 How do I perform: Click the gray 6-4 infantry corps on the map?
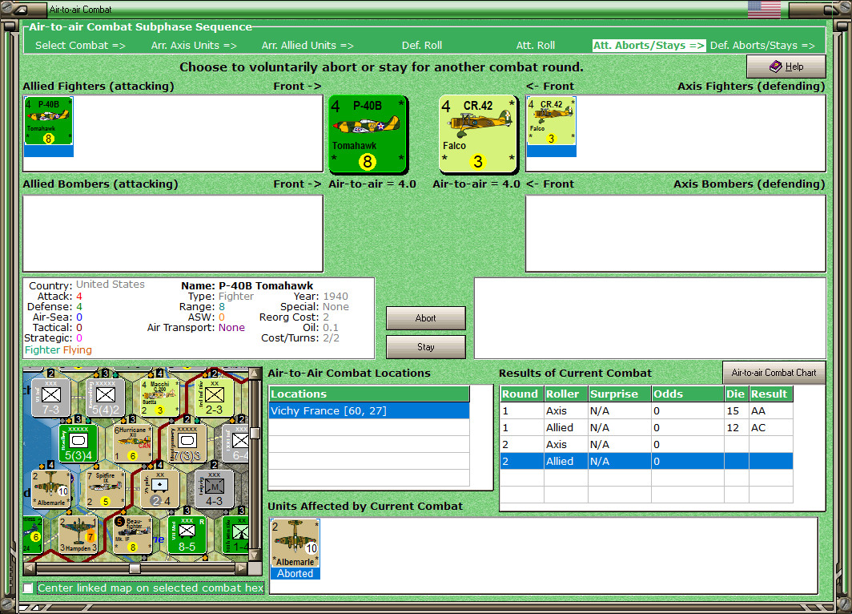point(236,443)
